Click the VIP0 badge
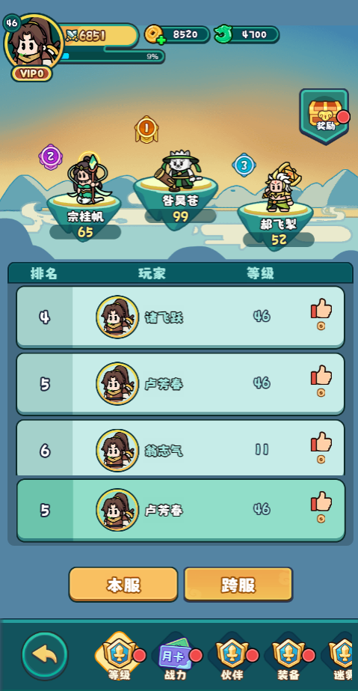The width and height of the screenshot is (358, 691). click(x=31, y=73)
